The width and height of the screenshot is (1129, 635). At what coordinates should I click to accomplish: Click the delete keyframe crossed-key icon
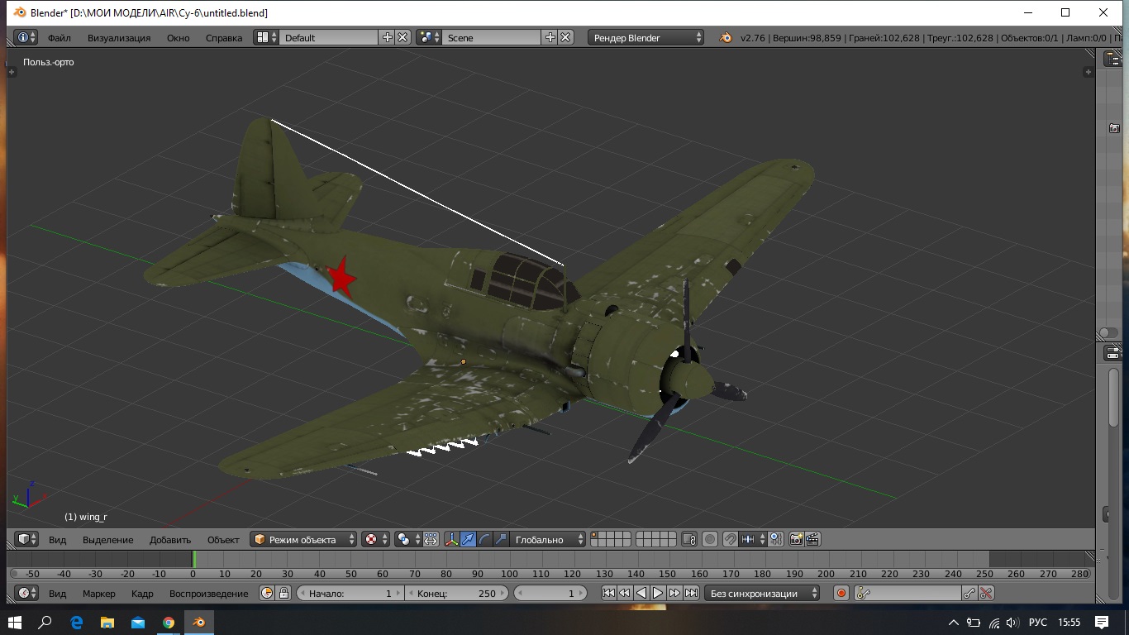(985, 593)
